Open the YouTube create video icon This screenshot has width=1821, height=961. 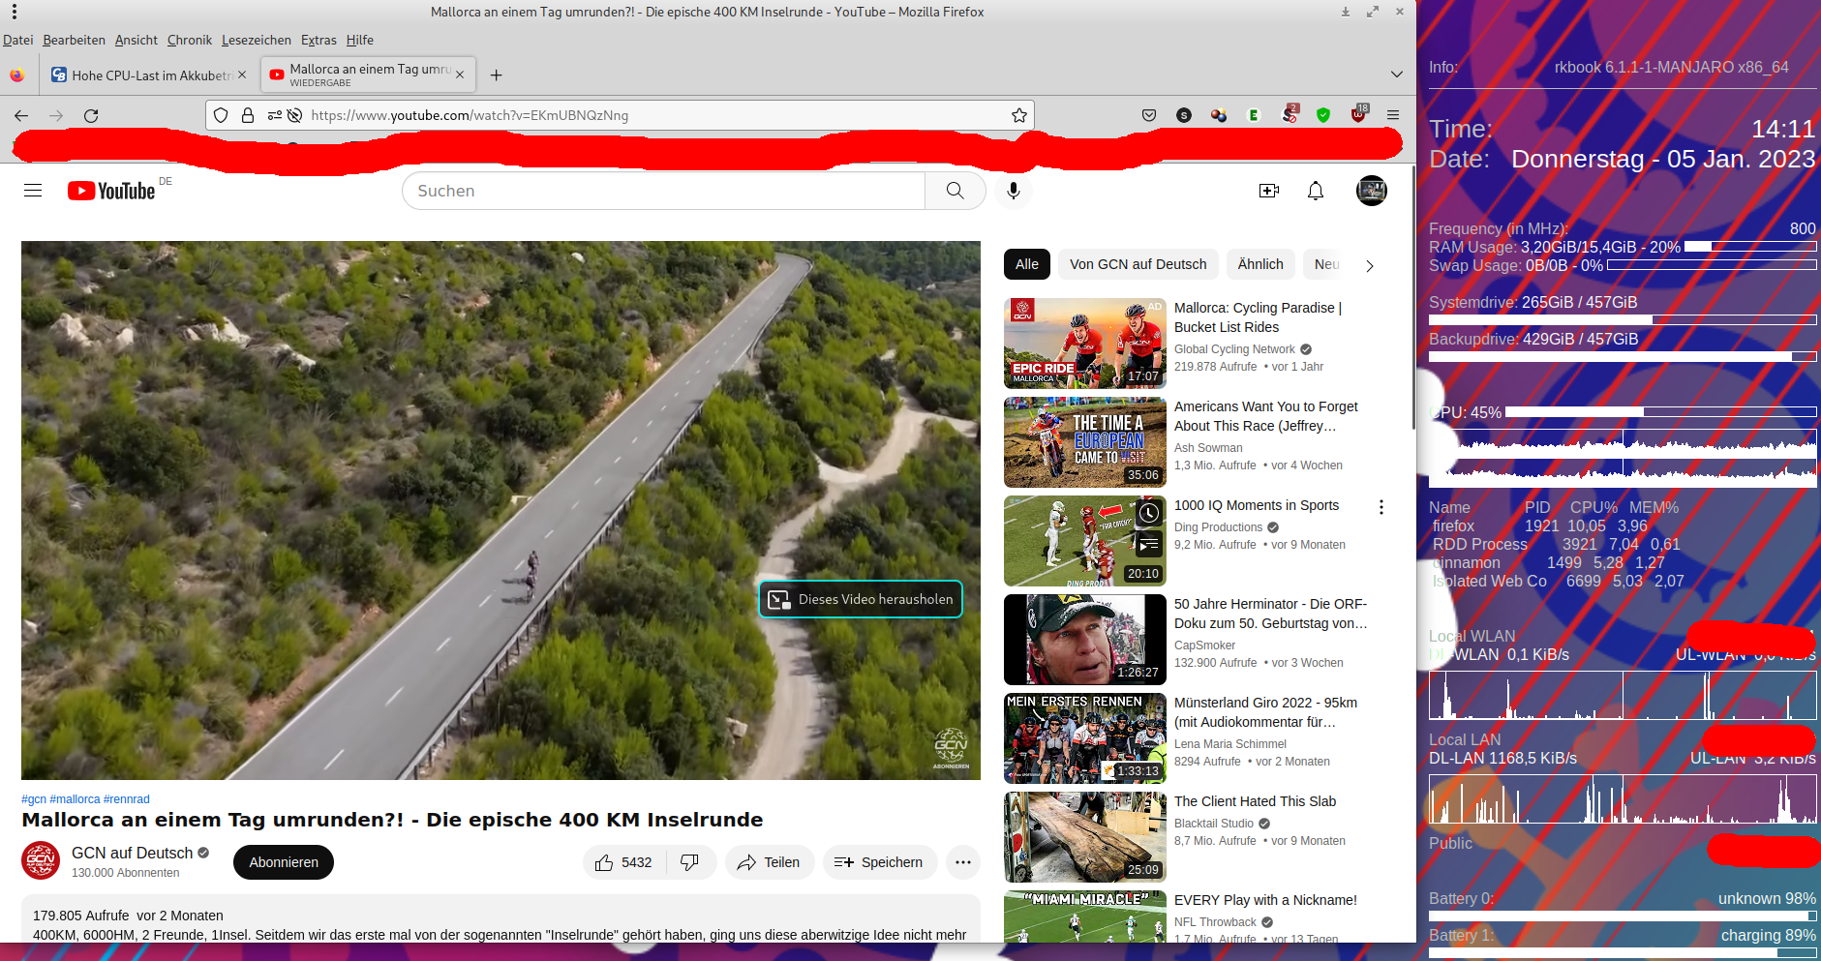click(1269, 191)
